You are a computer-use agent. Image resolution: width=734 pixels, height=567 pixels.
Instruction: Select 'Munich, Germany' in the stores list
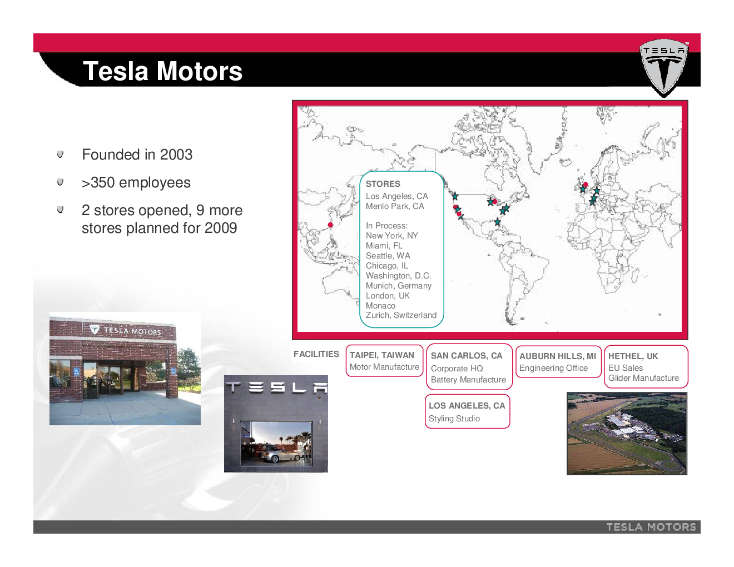pyautogui.click(x=399, y=286)
